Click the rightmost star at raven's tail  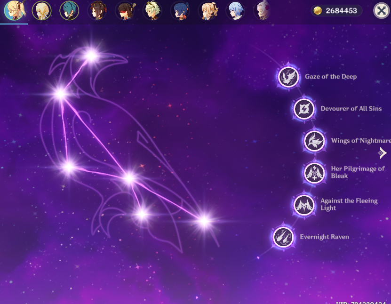[204, 221]
